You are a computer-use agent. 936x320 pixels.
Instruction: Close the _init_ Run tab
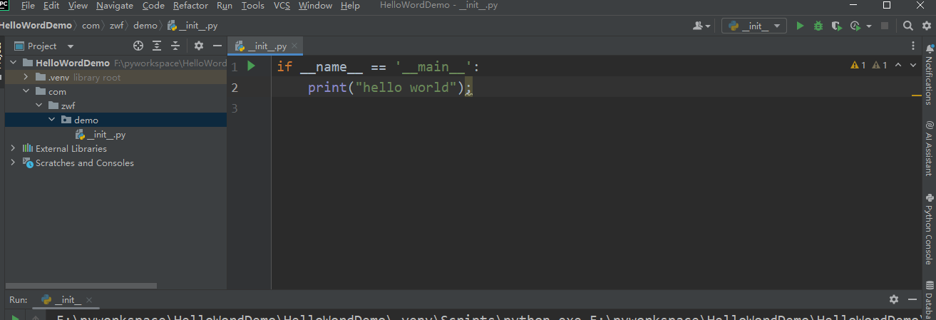[x=89, y=300]
